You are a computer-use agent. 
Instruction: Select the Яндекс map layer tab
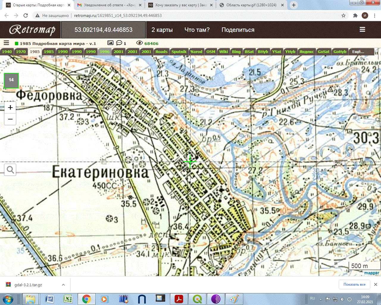coord(307,52)
